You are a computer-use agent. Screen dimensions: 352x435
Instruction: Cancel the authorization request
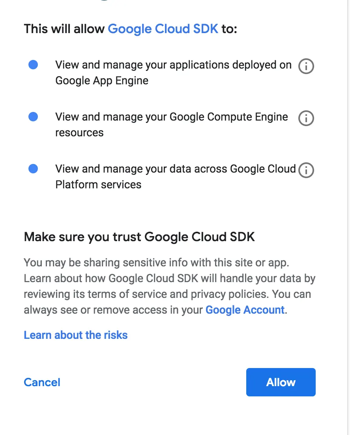[42, 382]
